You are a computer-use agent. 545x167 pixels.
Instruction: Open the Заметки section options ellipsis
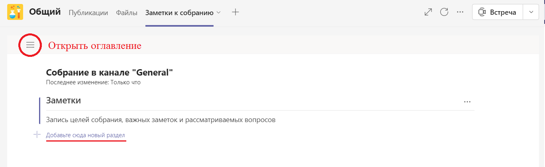click(467, 102)
